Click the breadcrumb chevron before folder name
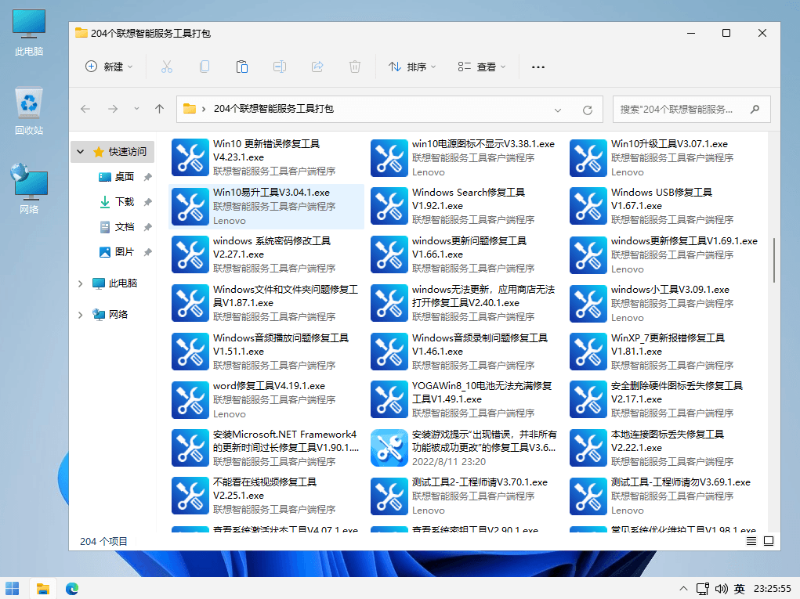 [x=204, y=109]
